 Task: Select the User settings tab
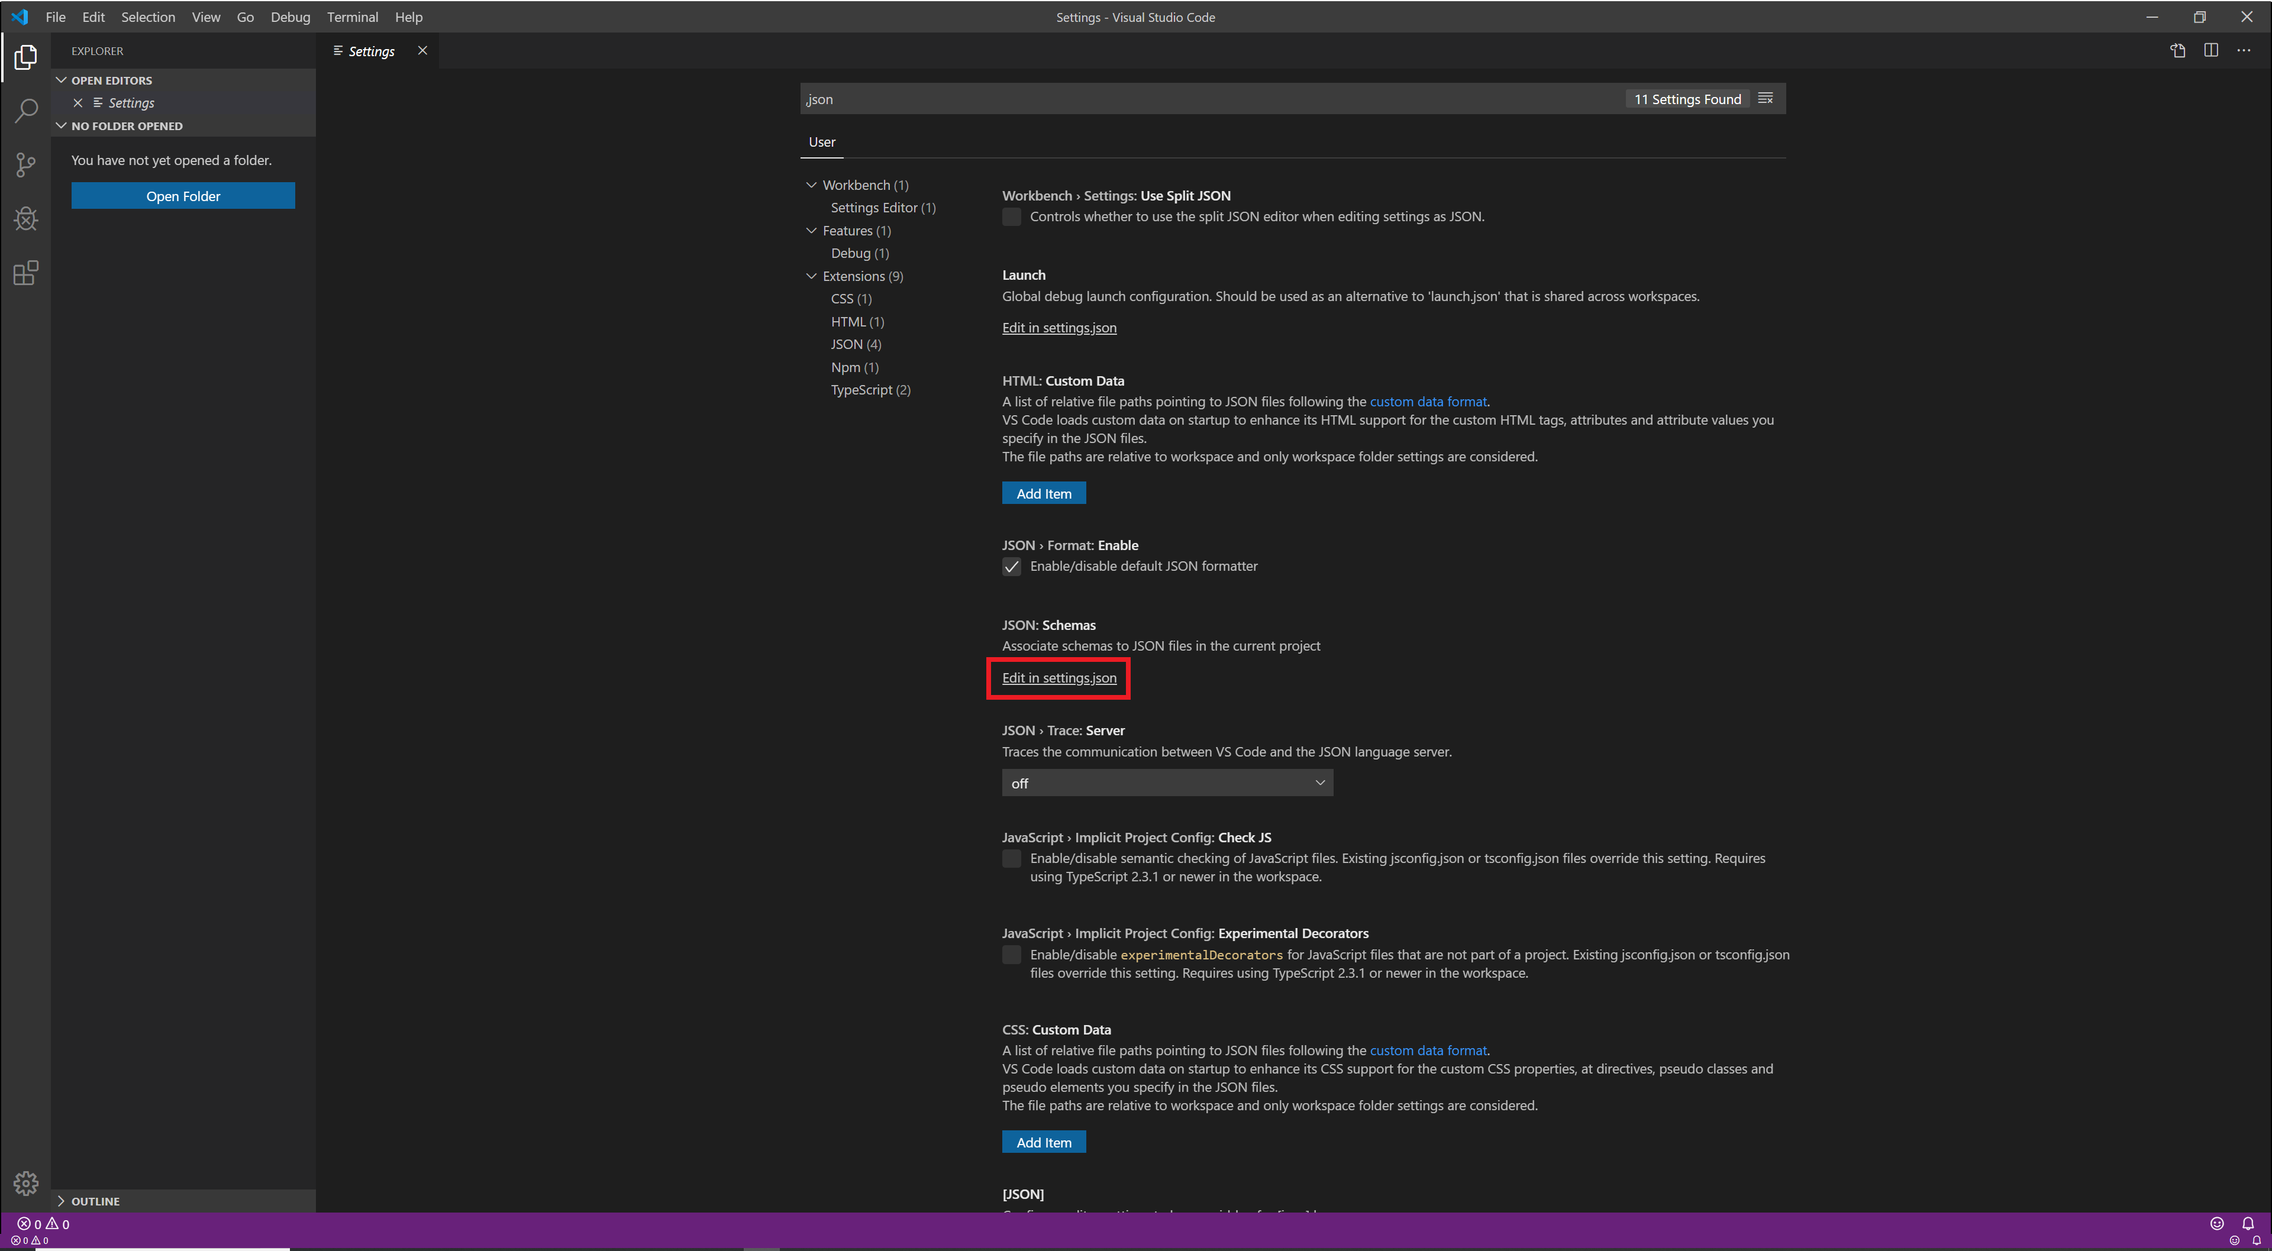[x=821, y=142]
